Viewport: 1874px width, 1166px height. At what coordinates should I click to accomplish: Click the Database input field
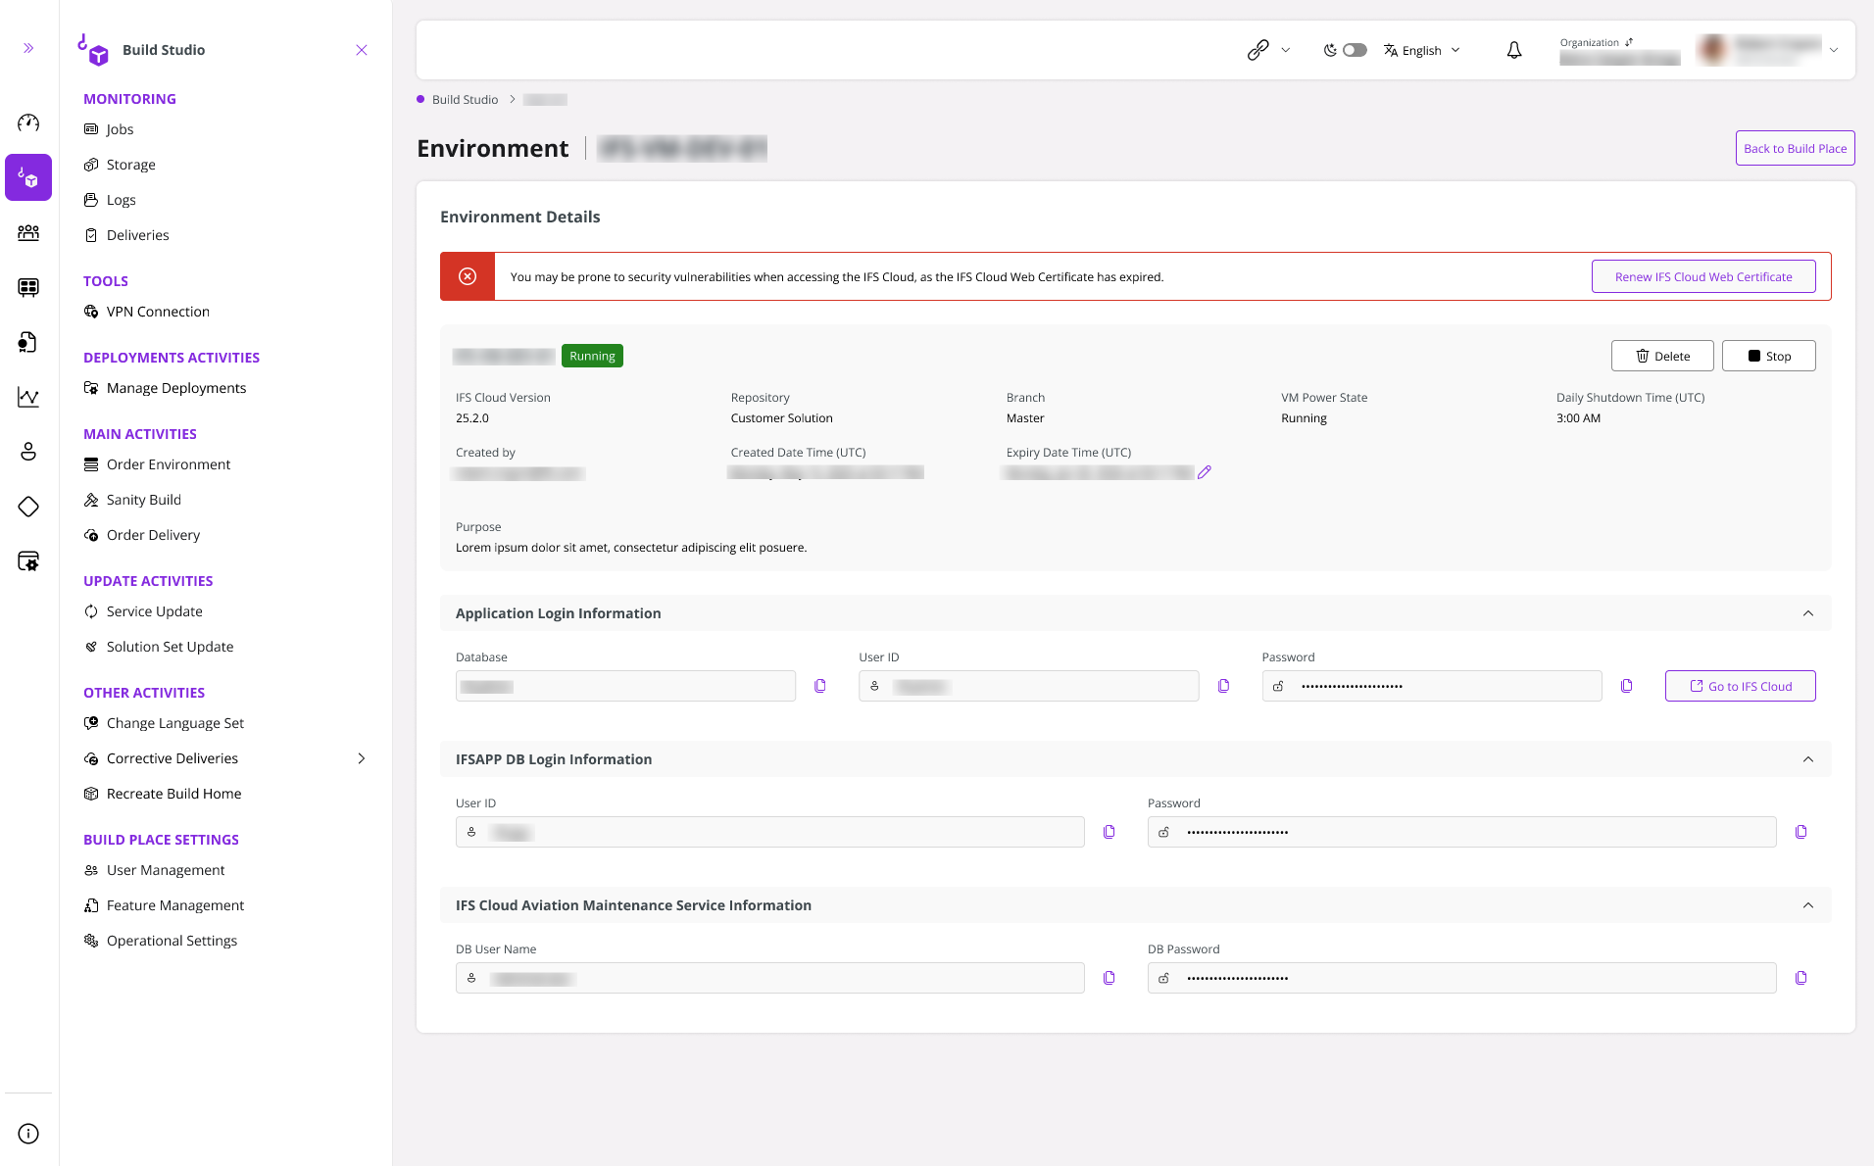pyautogui.click(x=625, y=686)
